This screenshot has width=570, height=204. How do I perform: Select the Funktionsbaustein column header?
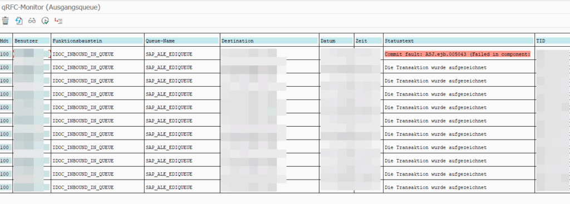tap(97, 41)
